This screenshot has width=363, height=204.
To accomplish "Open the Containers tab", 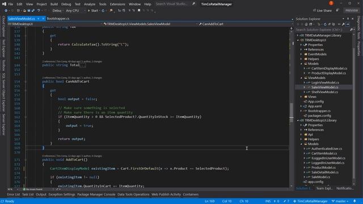I will click(191, 194).
